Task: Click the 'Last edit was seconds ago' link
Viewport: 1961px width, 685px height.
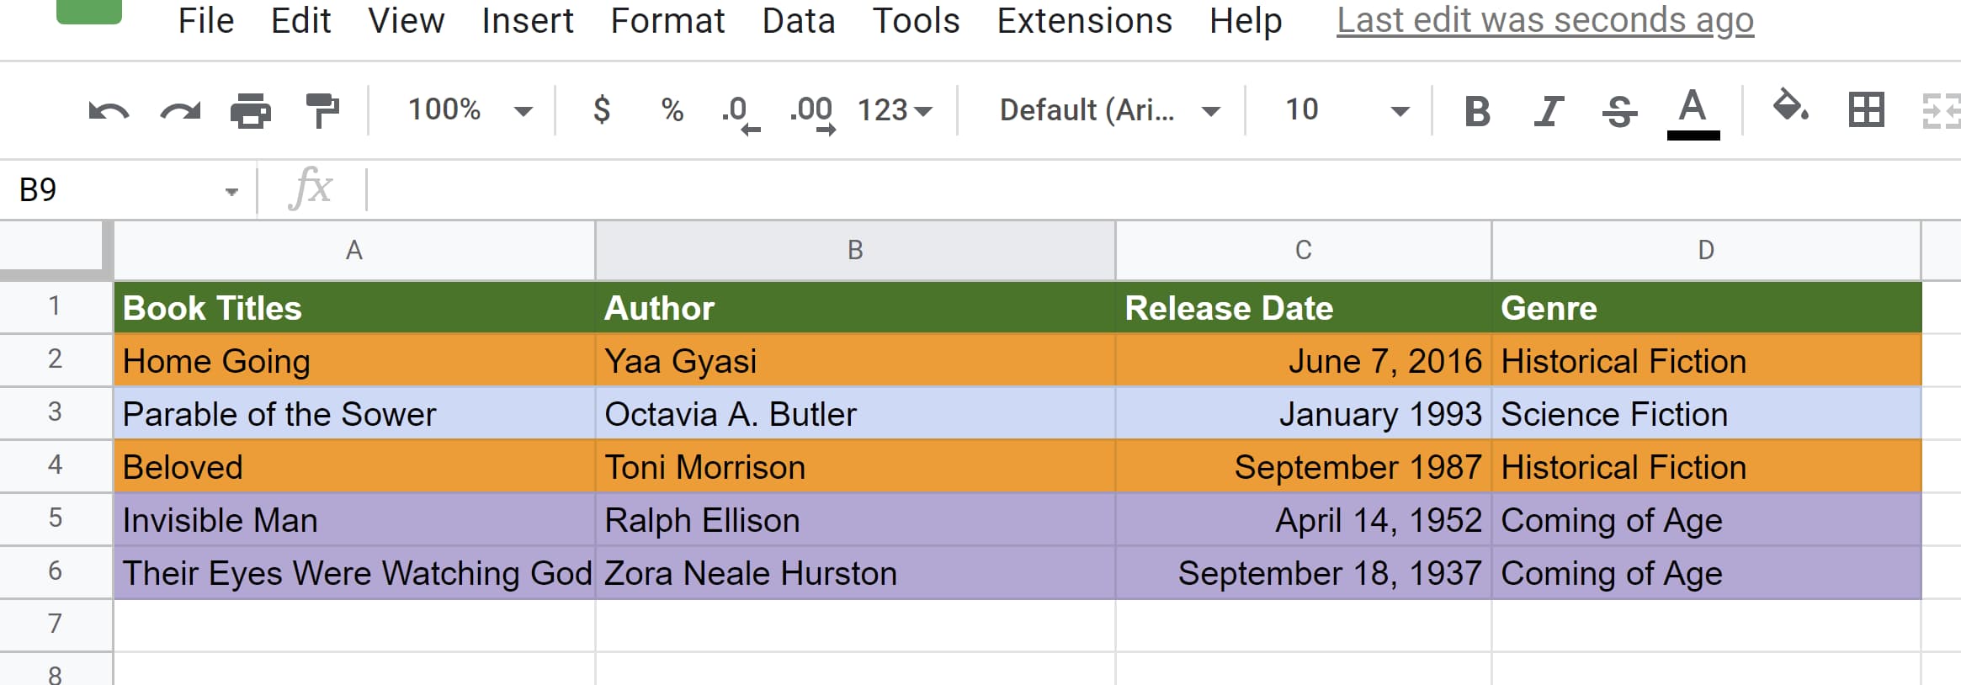Action: [x=1545, y=21]
